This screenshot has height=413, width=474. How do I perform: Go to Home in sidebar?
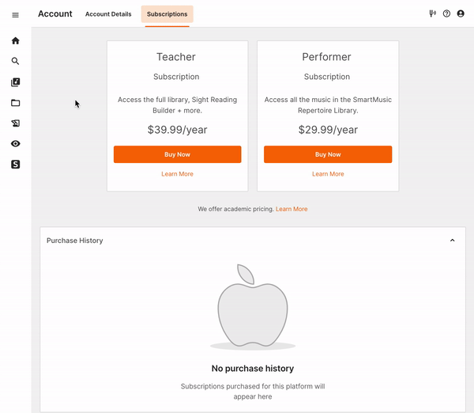(x=15, y=40)
